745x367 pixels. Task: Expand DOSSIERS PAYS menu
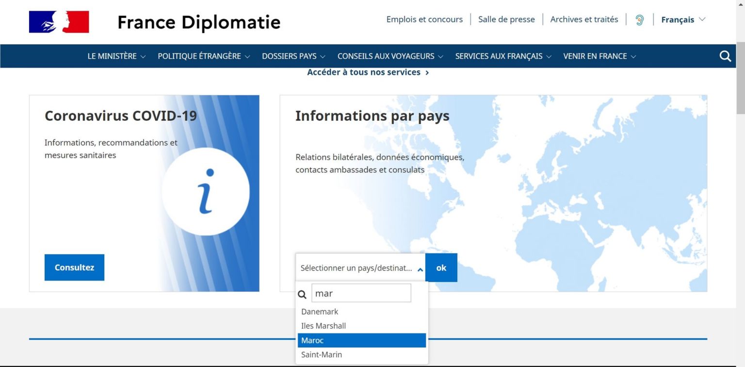pos(293,56)
